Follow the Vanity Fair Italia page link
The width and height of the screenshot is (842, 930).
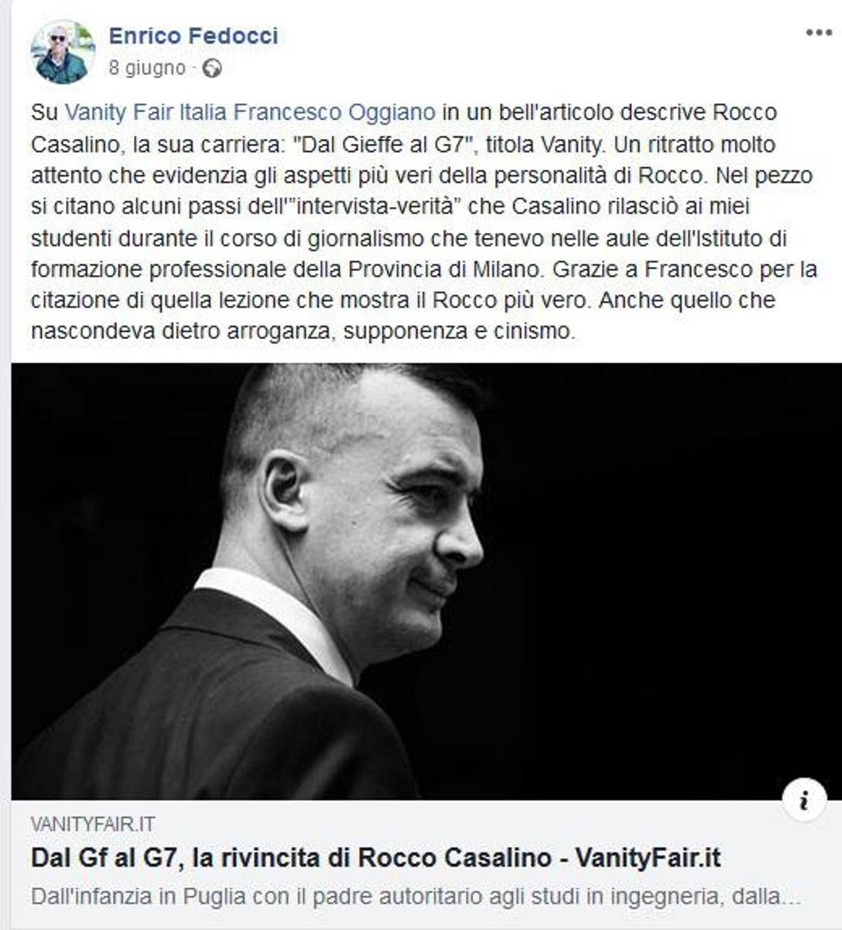click(146, 113)
